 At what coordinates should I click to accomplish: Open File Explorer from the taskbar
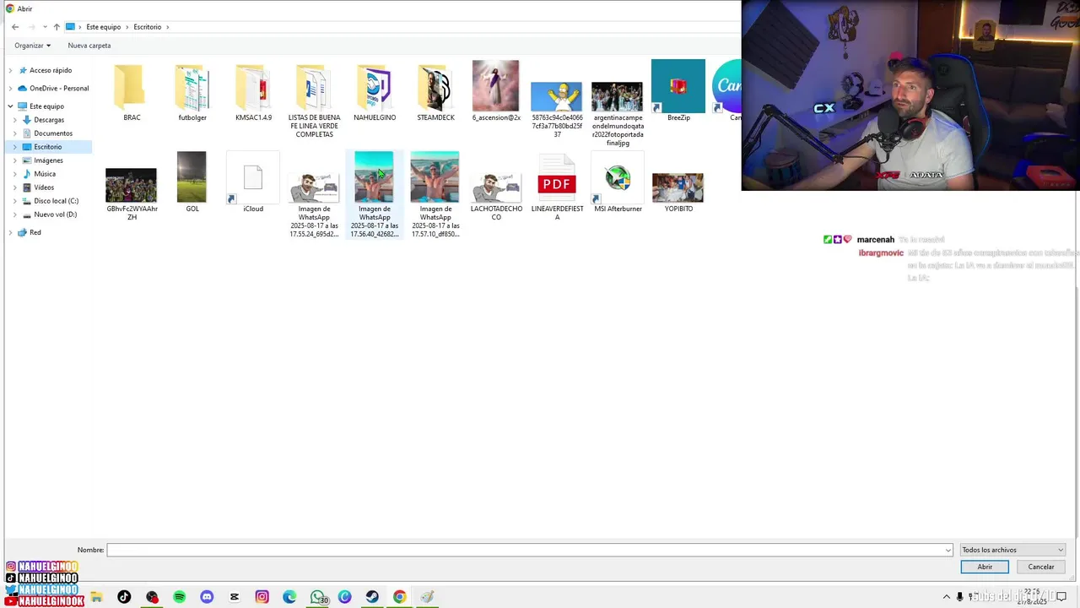pyautogui.click(x=96, y=597)
